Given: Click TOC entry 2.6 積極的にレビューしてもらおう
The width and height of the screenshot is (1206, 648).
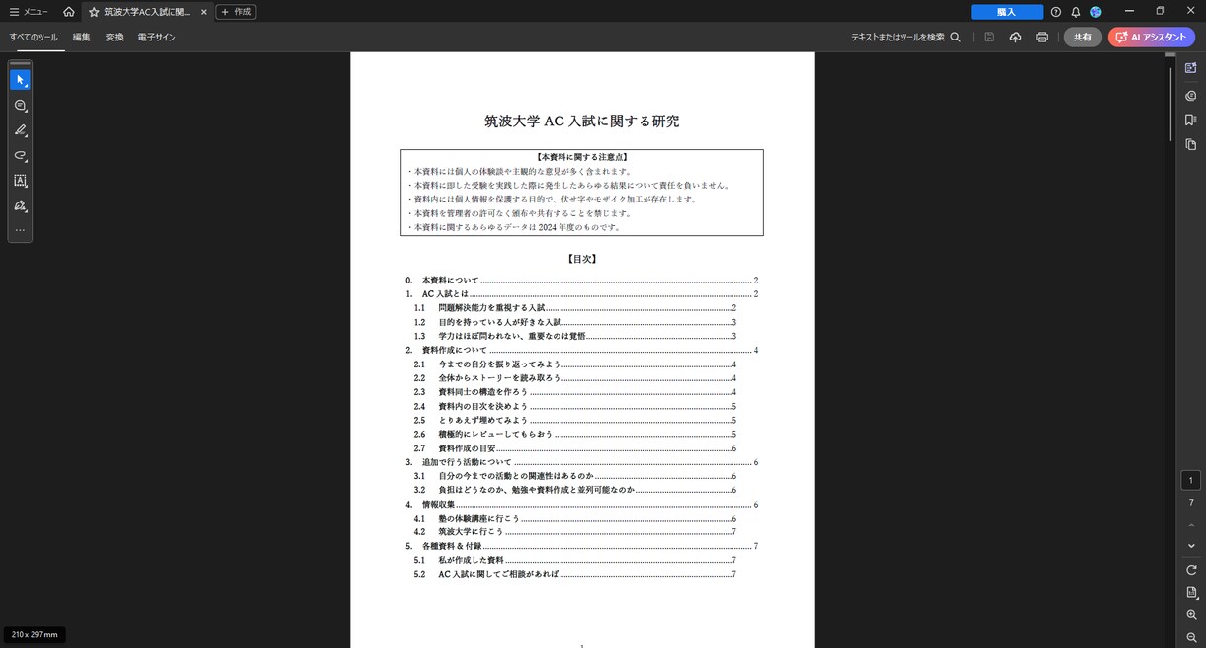Looking at the screenshot, I should tap(575, 434).
